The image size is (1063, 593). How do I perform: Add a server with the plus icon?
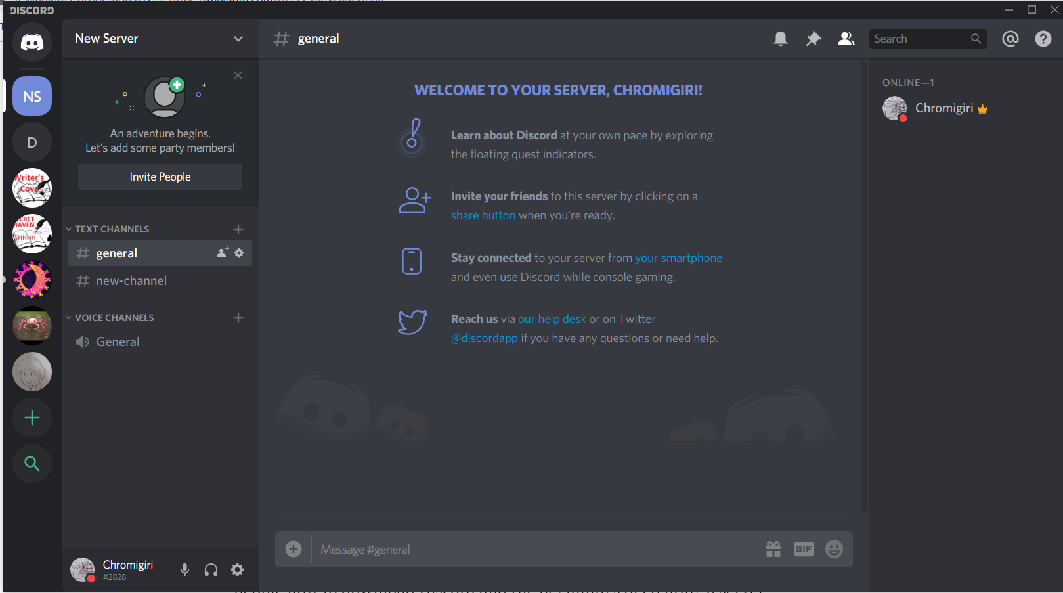pos(32,418)
